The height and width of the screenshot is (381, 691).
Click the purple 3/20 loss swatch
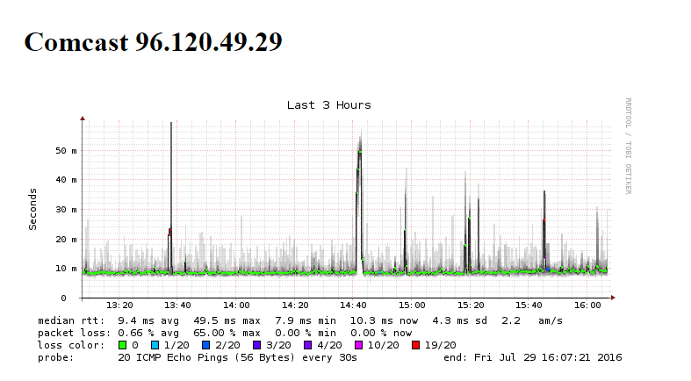257,345
